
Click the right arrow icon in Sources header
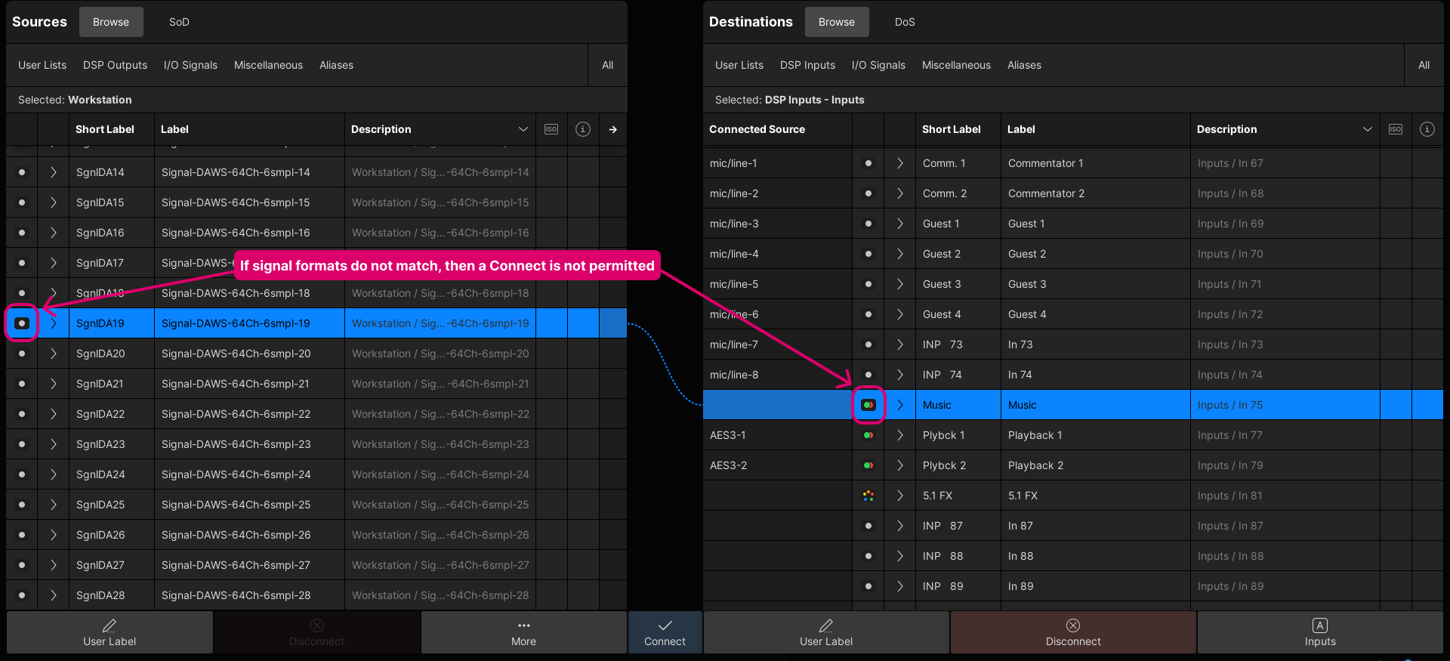coord(613,129)
